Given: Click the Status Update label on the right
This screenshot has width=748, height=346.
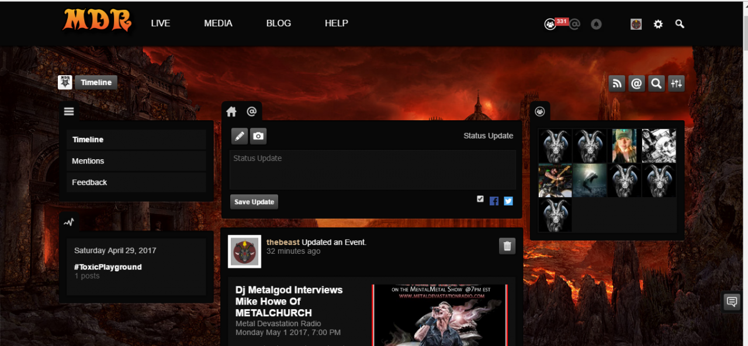Looking at the screenshot, I should [489, 136].
